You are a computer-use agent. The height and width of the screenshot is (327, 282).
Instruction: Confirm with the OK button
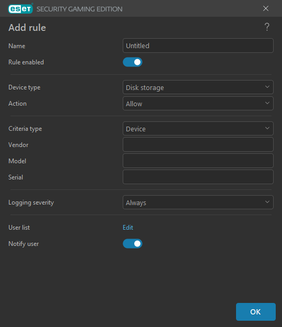pos(256,312)
